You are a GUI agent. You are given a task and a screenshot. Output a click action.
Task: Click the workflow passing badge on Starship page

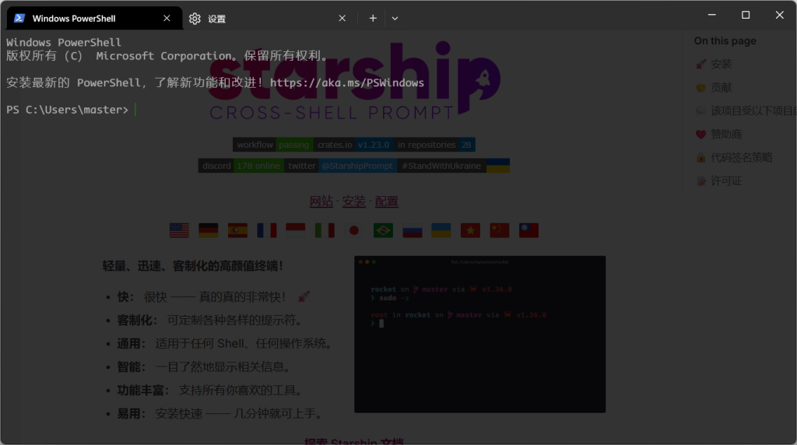(x=273, y=145)
